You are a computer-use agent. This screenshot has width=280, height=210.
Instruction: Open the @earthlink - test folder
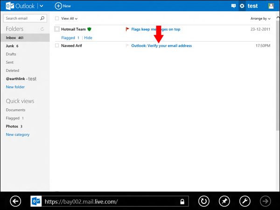click(21, 79)
